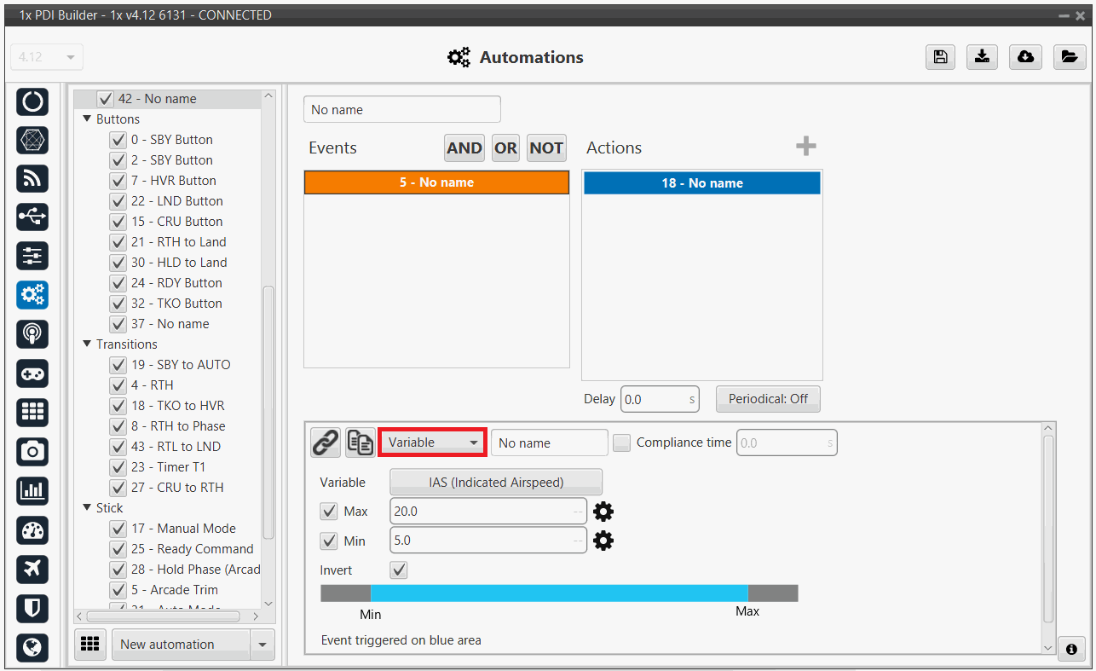Click the save floppy disk icon

[x=940, y=56]
